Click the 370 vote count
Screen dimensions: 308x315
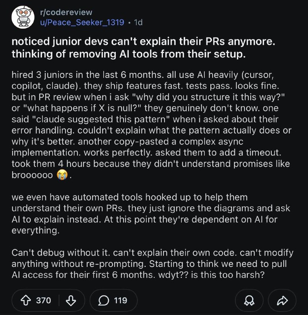pyautogui.click(x=43, y=300)
